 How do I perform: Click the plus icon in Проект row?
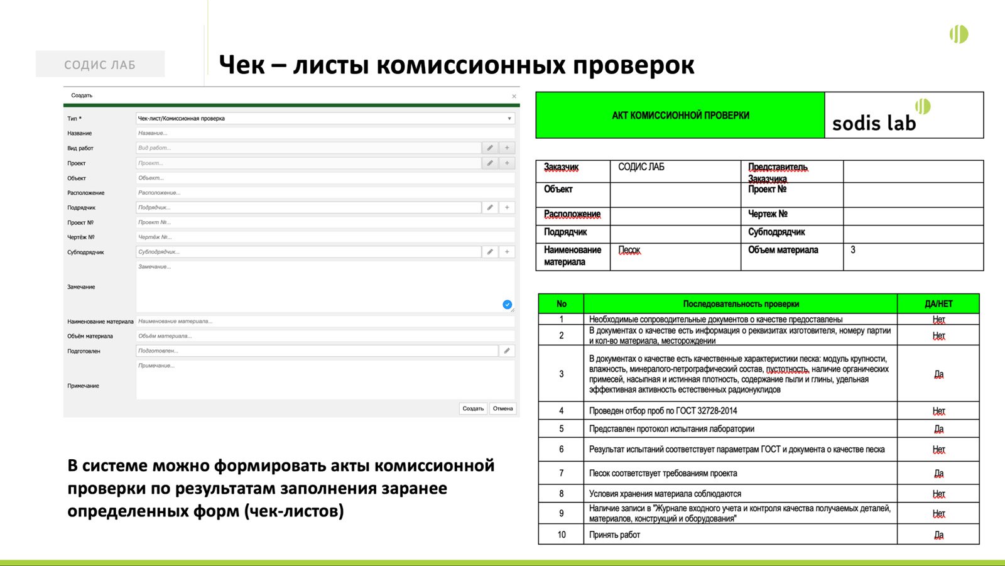pyautogui.click(x=507, y=163)
